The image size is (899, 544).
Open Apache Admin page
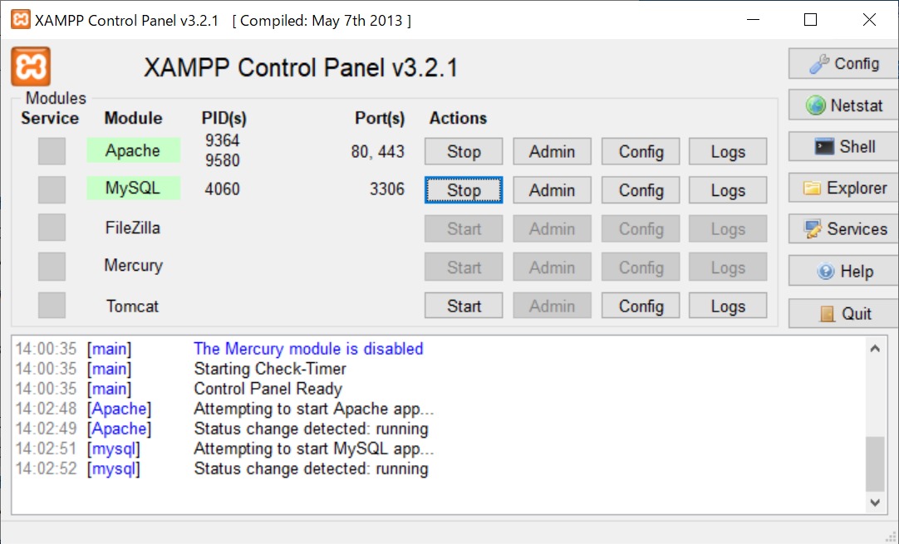coord(553,152)
